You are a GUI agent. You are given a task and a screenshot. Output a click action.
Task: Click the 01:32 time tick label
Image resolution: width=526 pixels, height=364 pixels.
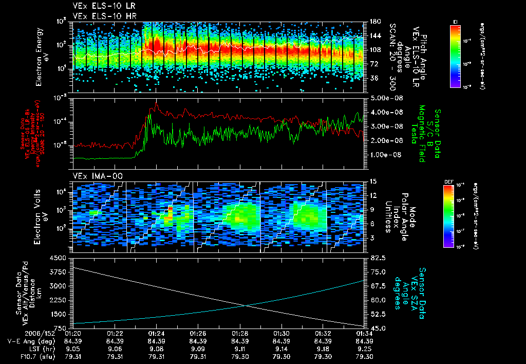pyautogui.click(x=323, y=334)
